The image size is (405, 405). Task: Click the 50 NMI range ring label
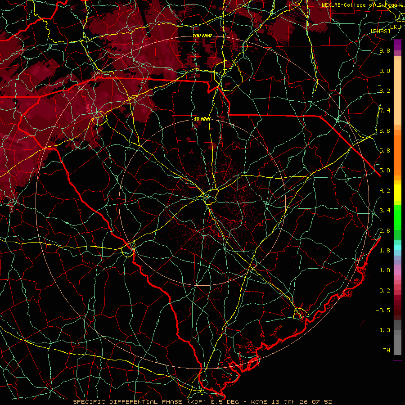tap(202, 119)
